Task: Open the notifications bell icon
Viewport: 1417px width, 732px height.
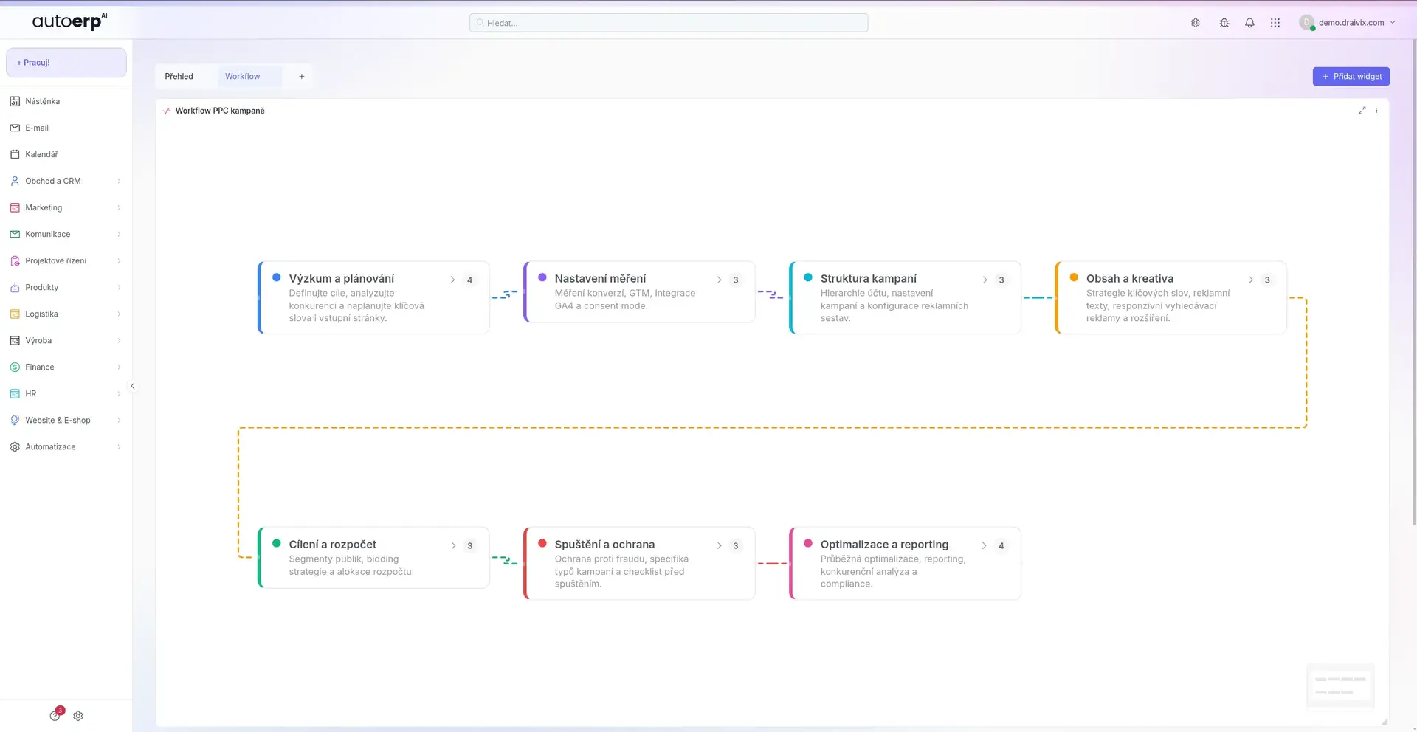Action: pos(1249,23)
